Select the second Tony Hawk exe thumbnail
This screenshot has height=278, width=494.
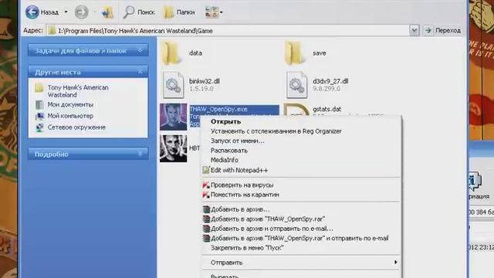pos(173,148)
